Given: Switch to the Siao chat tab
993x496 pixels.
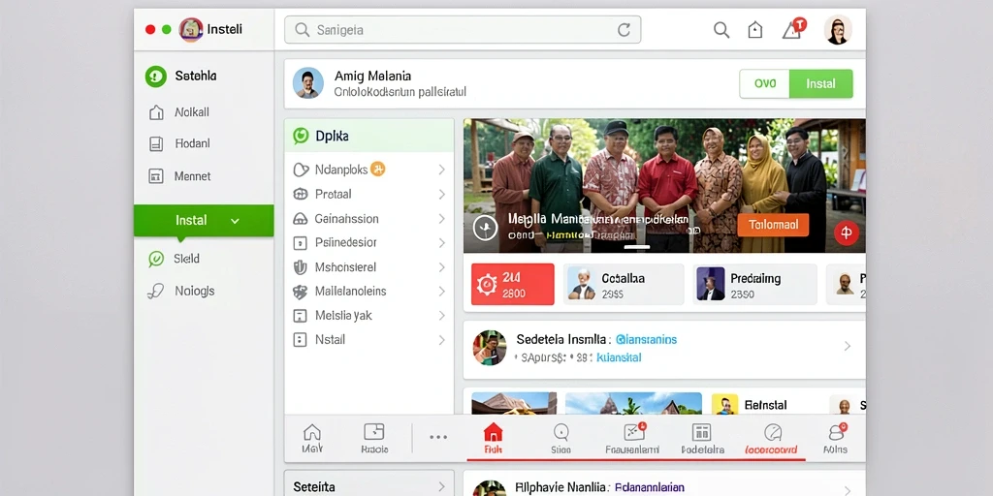Looking at the screenshot, I should click(x=561, y=439).
